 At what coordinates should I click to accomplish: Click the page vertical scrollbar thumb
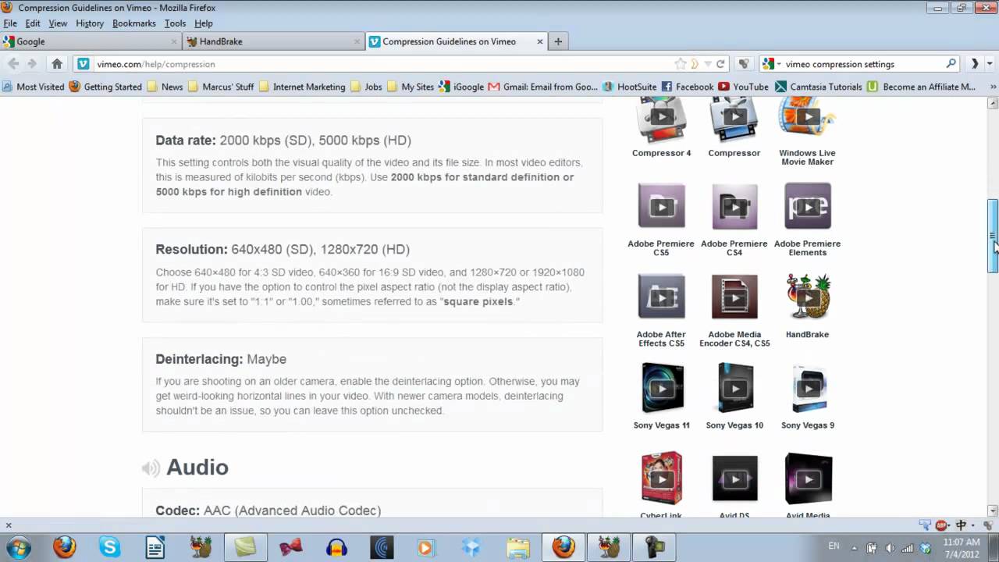(993, 236)
